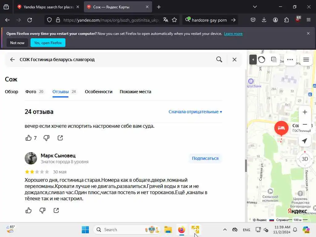Click the Not now button
Screen dimensions: 316x237
pyautogui.click(x=17, y=43)
